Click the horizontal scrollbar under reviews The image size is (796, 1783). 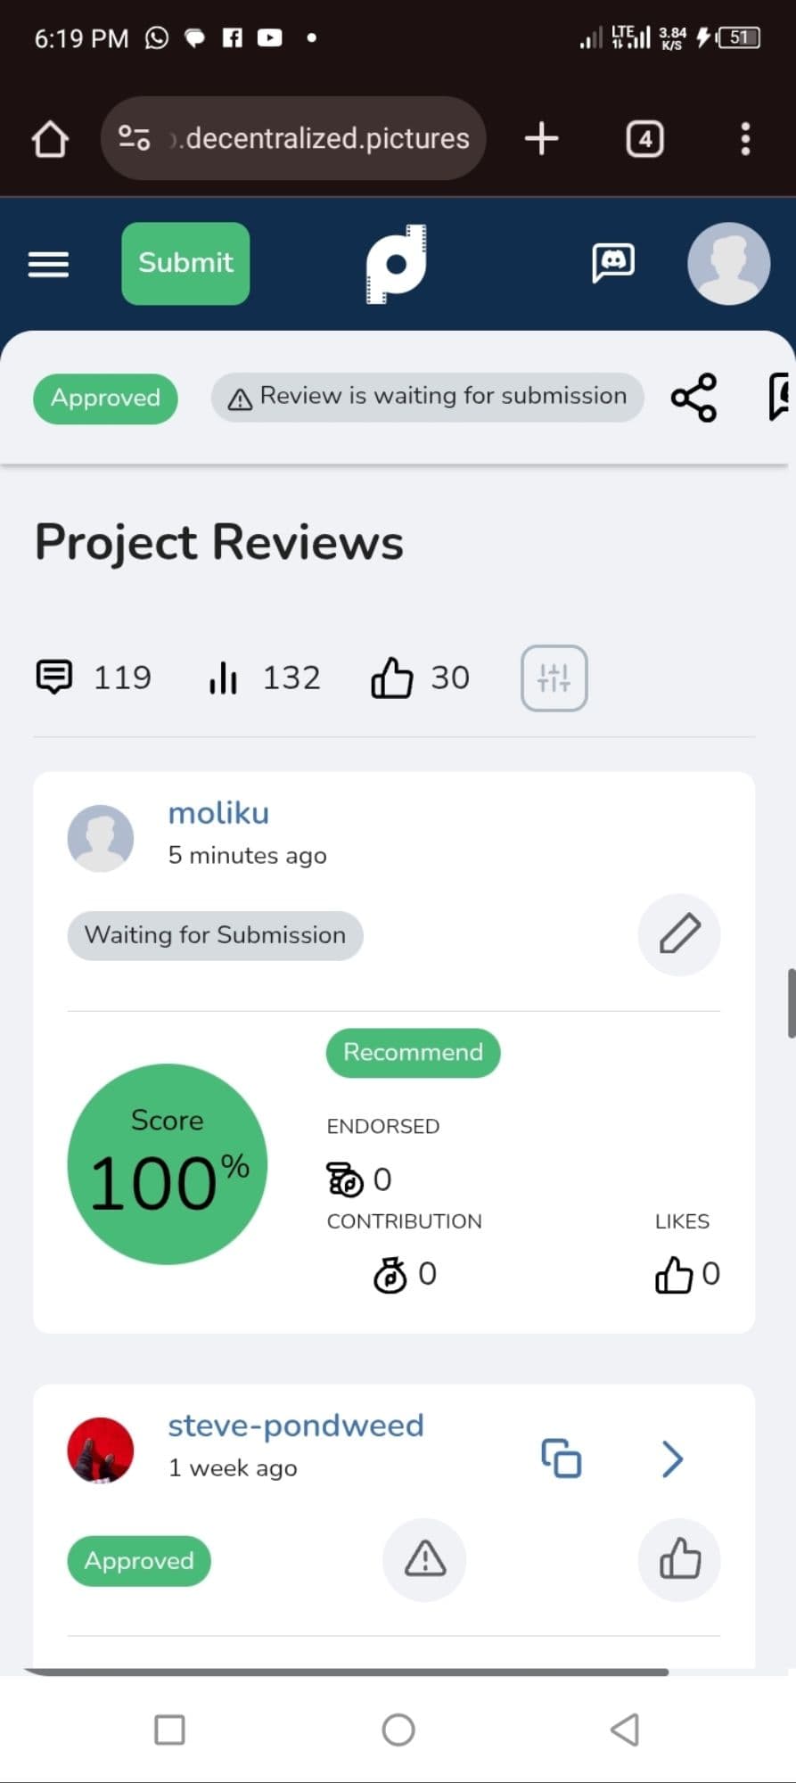(348, 1672)
